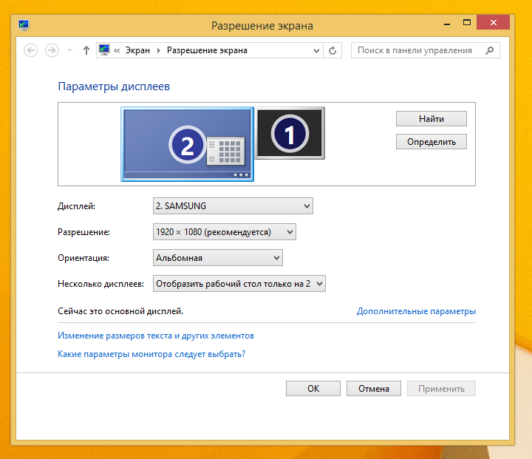Viewport: 532px width, 459px height.
Task: Open the Несколько дисплеев dropdown
Action: pyautogui.click(x=239, y=284)
